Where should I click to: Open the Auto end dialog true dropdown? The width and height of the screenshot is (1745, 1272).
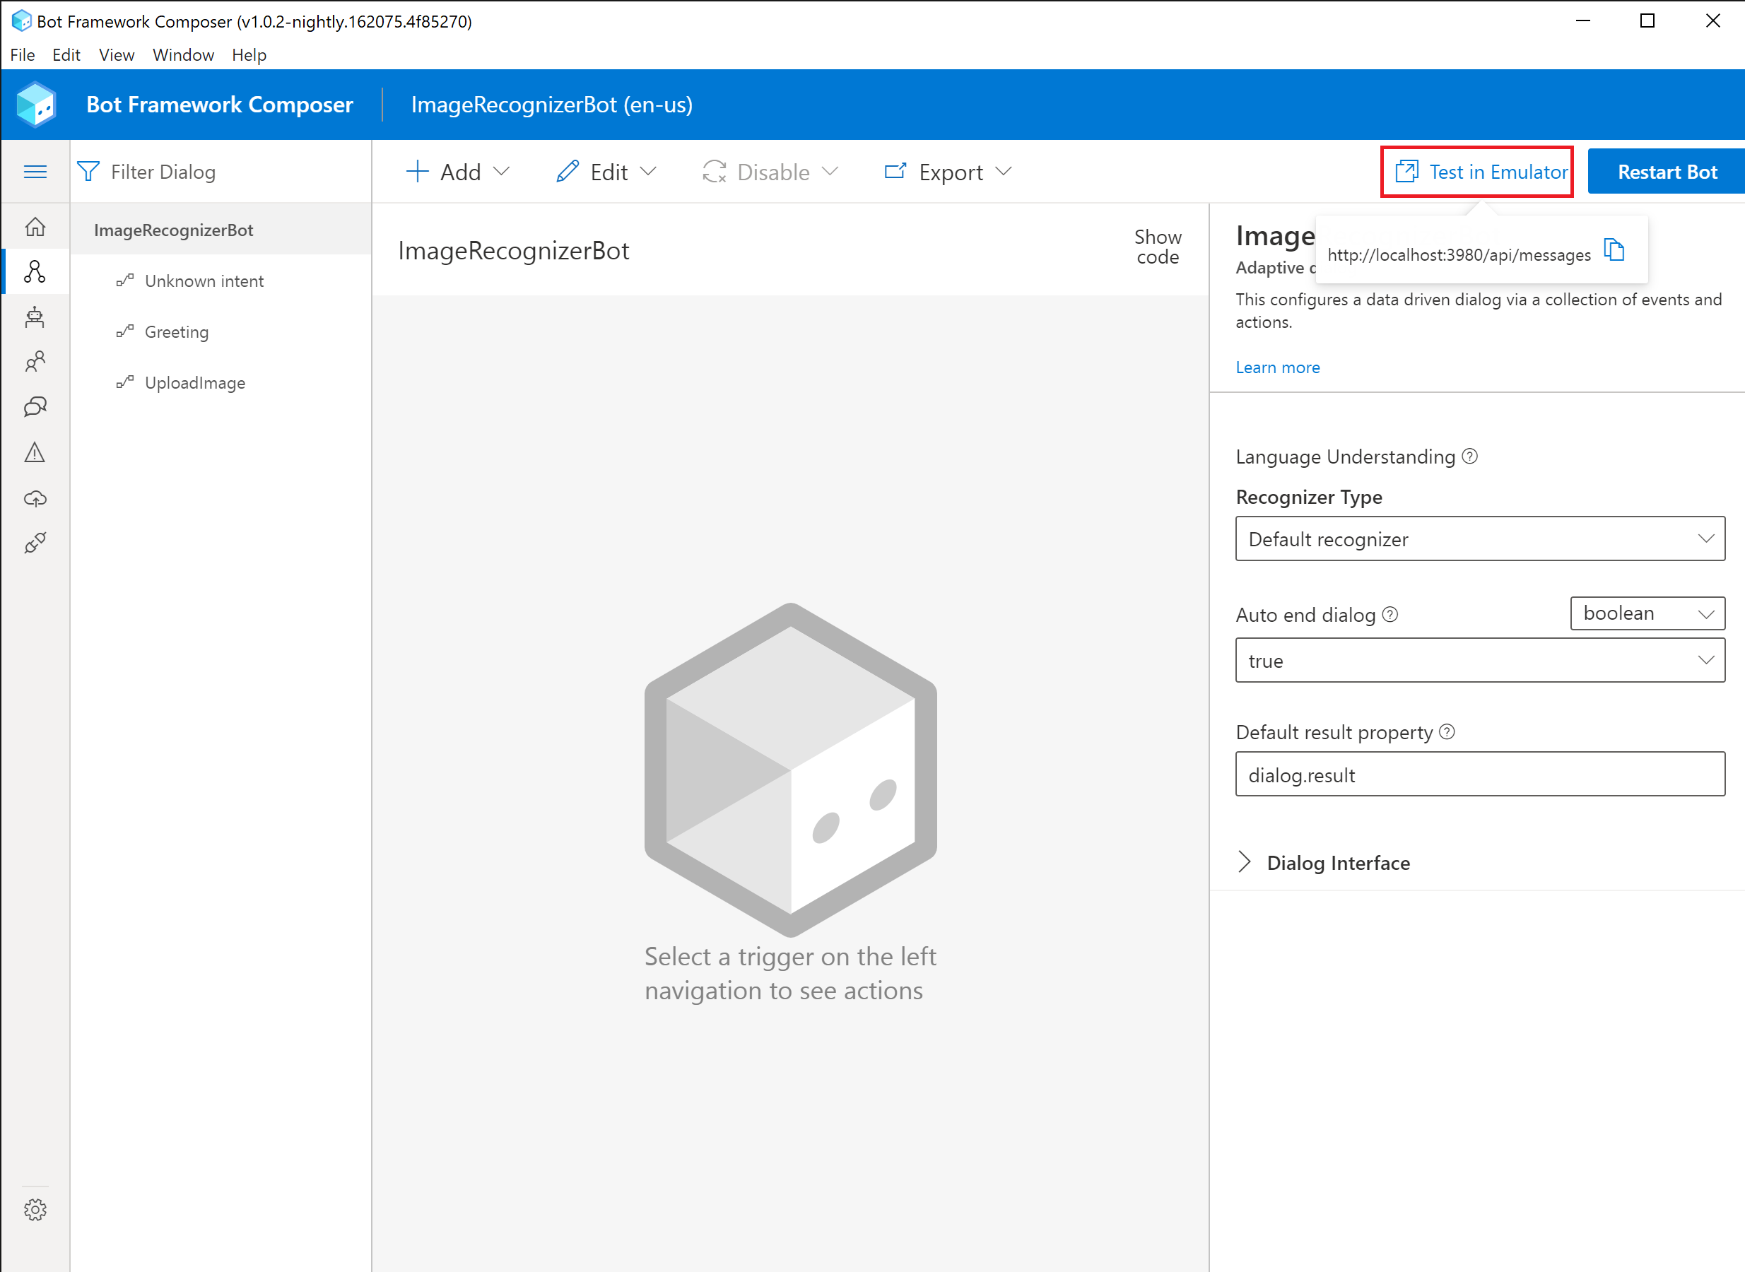pyautogui.click(x=1480, y=661)
